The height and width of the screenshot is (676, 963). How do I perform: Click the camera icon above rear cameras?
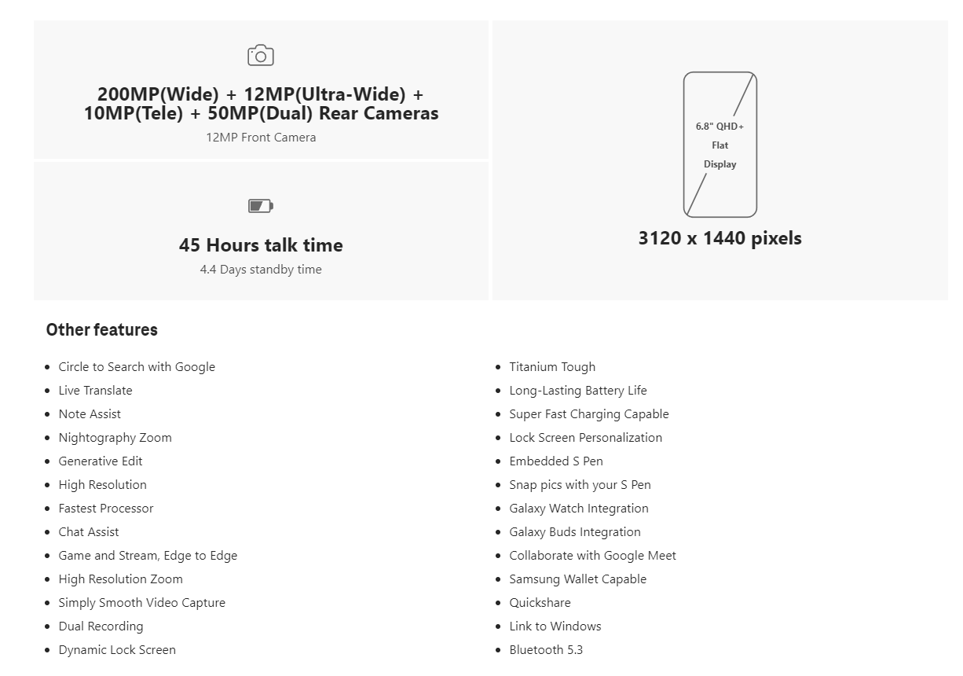coord(261,56)
